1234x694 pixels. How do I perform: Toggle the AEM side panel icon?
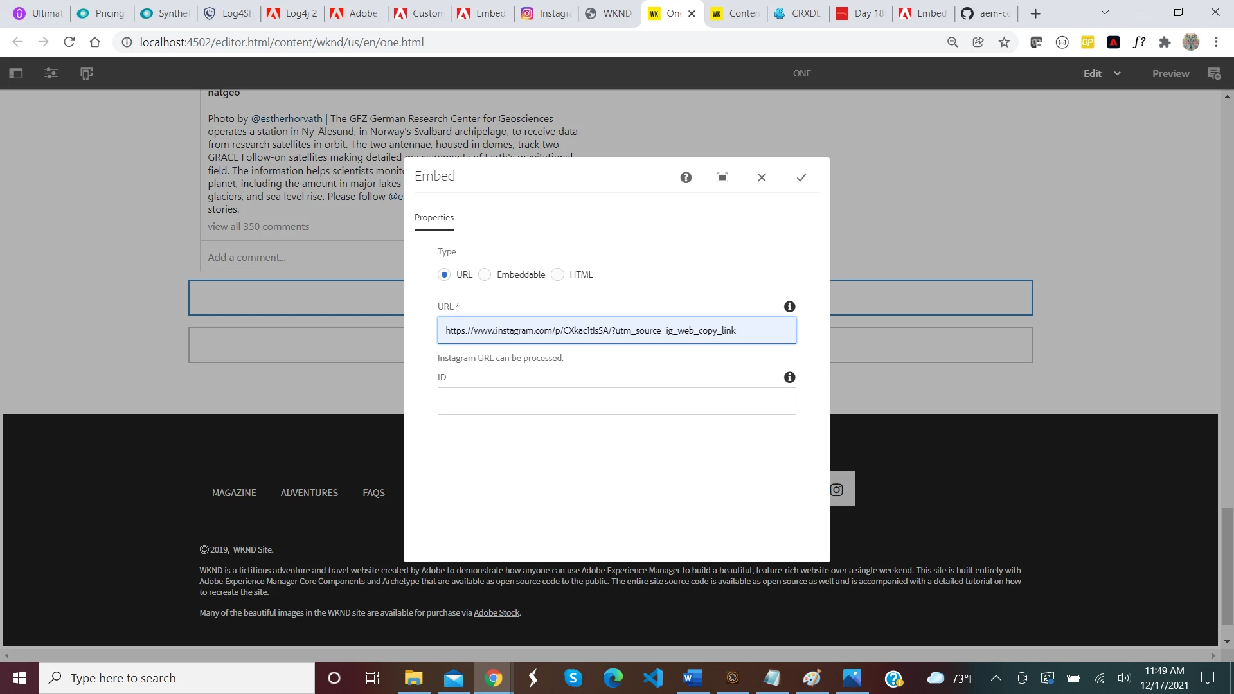pos(16,73)
